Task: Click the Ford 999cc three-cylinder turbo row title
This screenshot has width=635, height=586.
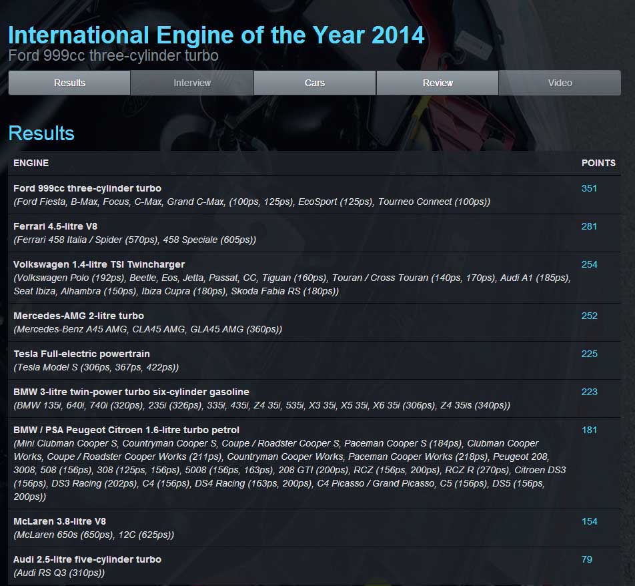Action: tap(87, 188)
